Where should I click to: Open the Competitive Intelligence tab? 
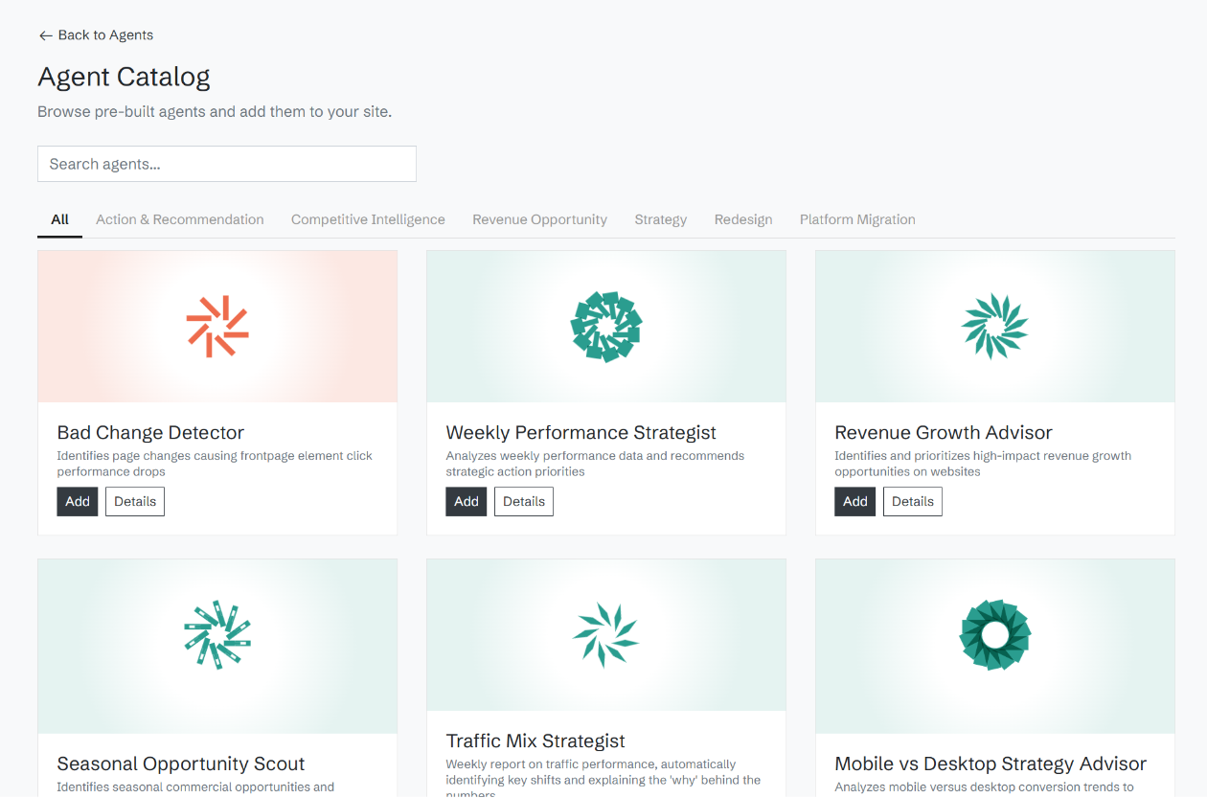pyautogui.click(x=368, y=219)
